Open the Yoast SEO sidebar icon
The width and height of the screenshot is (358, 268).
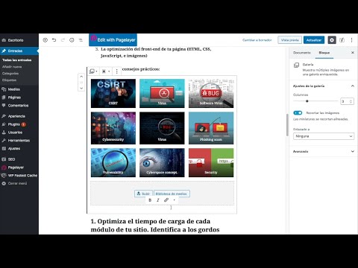coord(342,40)
